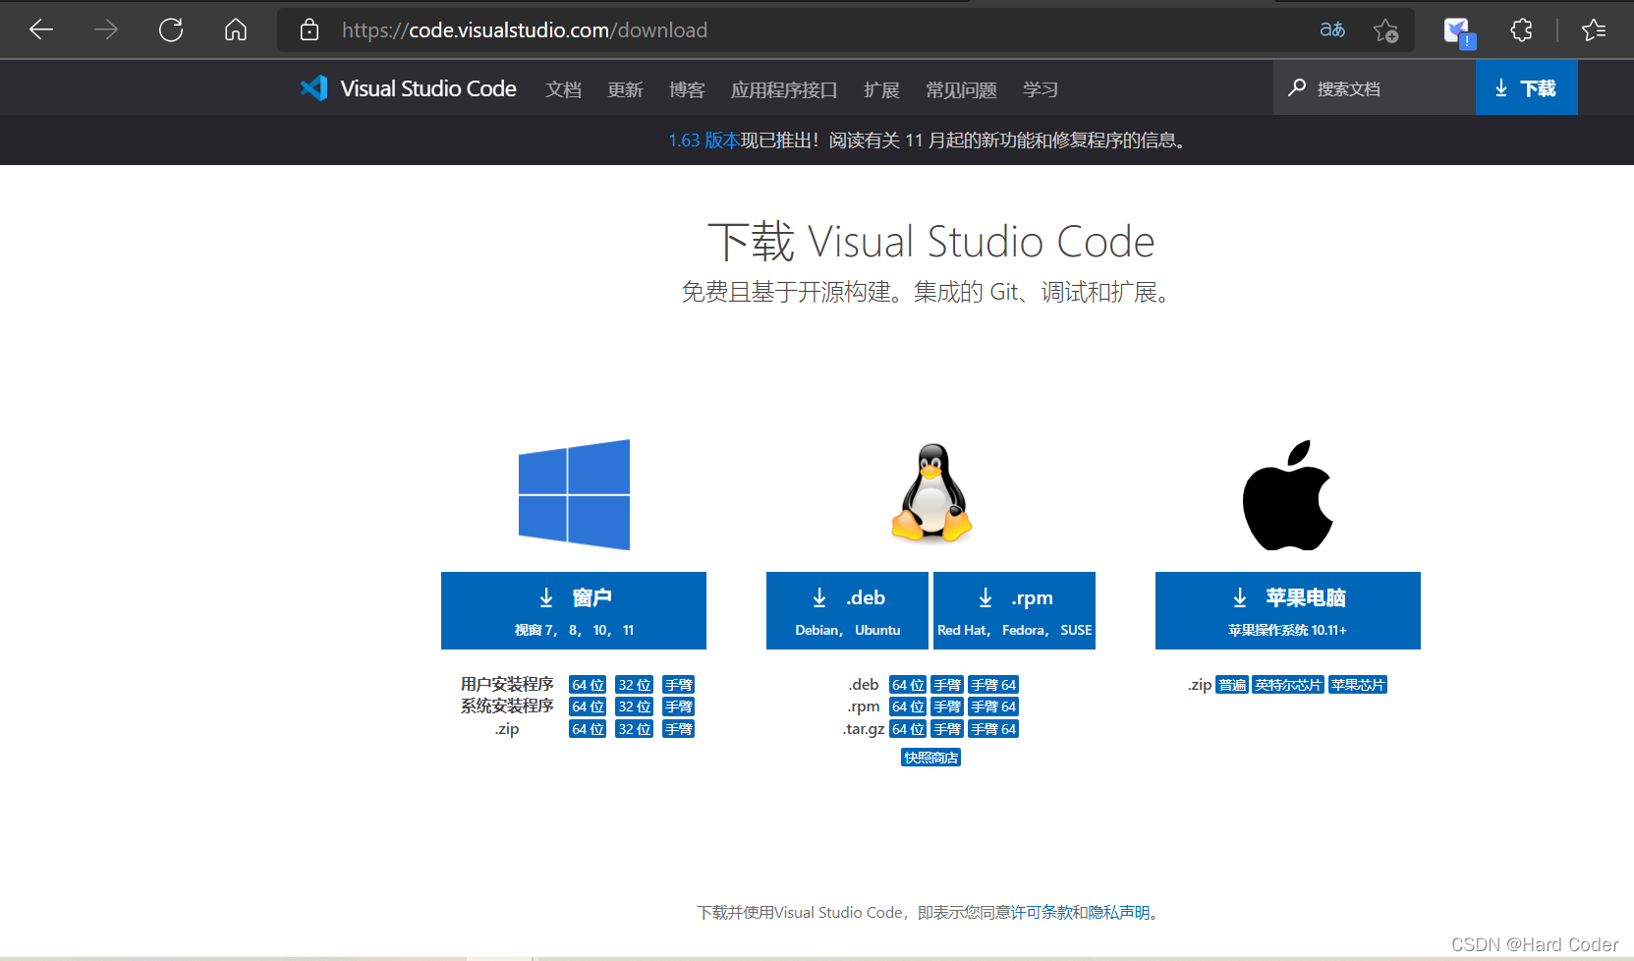The image size is (1634, 961).
Task: Select 手臂 for .tar.gz row
Action: coord(947,729)
